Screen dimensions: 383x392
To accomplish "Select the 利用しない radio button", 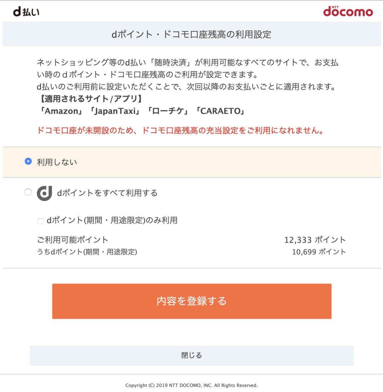I will 28,161.
